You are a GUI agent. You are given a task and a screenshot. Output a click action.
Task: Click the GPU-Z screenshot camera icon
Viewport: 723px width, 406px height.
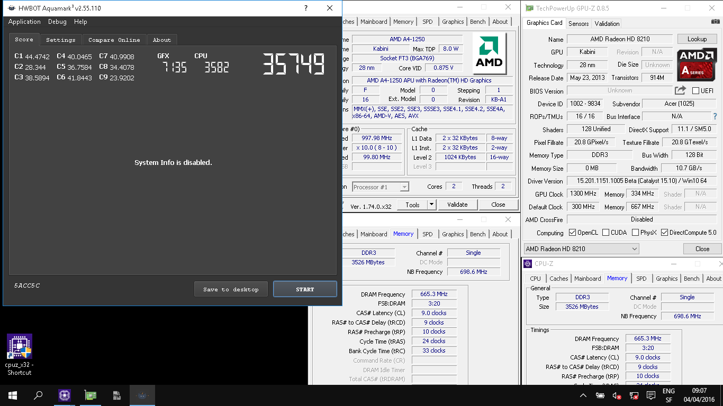click(716, 22)
